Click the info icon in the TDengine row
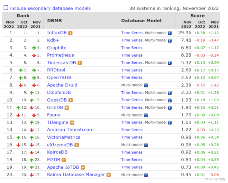Viewport: 228px width, 183px height. 170,123
